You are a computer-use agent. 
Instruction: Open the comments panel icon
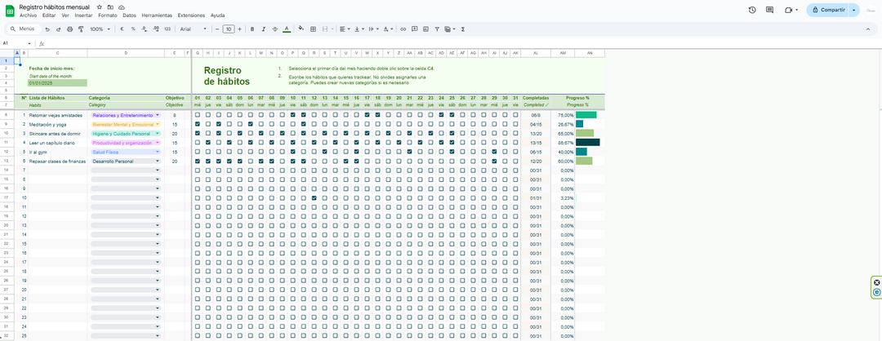pyautogui.click(x=769, y=10)
